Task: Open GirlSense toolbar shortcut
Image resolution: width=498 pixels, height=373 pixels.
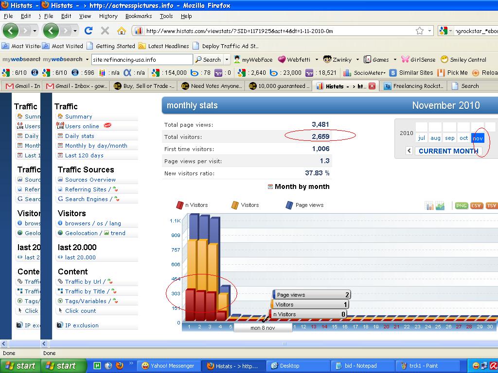Action: click(418, 60)
